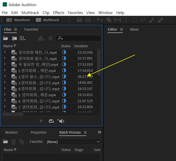Open the Editor panel menu icon

coord(121,29)
